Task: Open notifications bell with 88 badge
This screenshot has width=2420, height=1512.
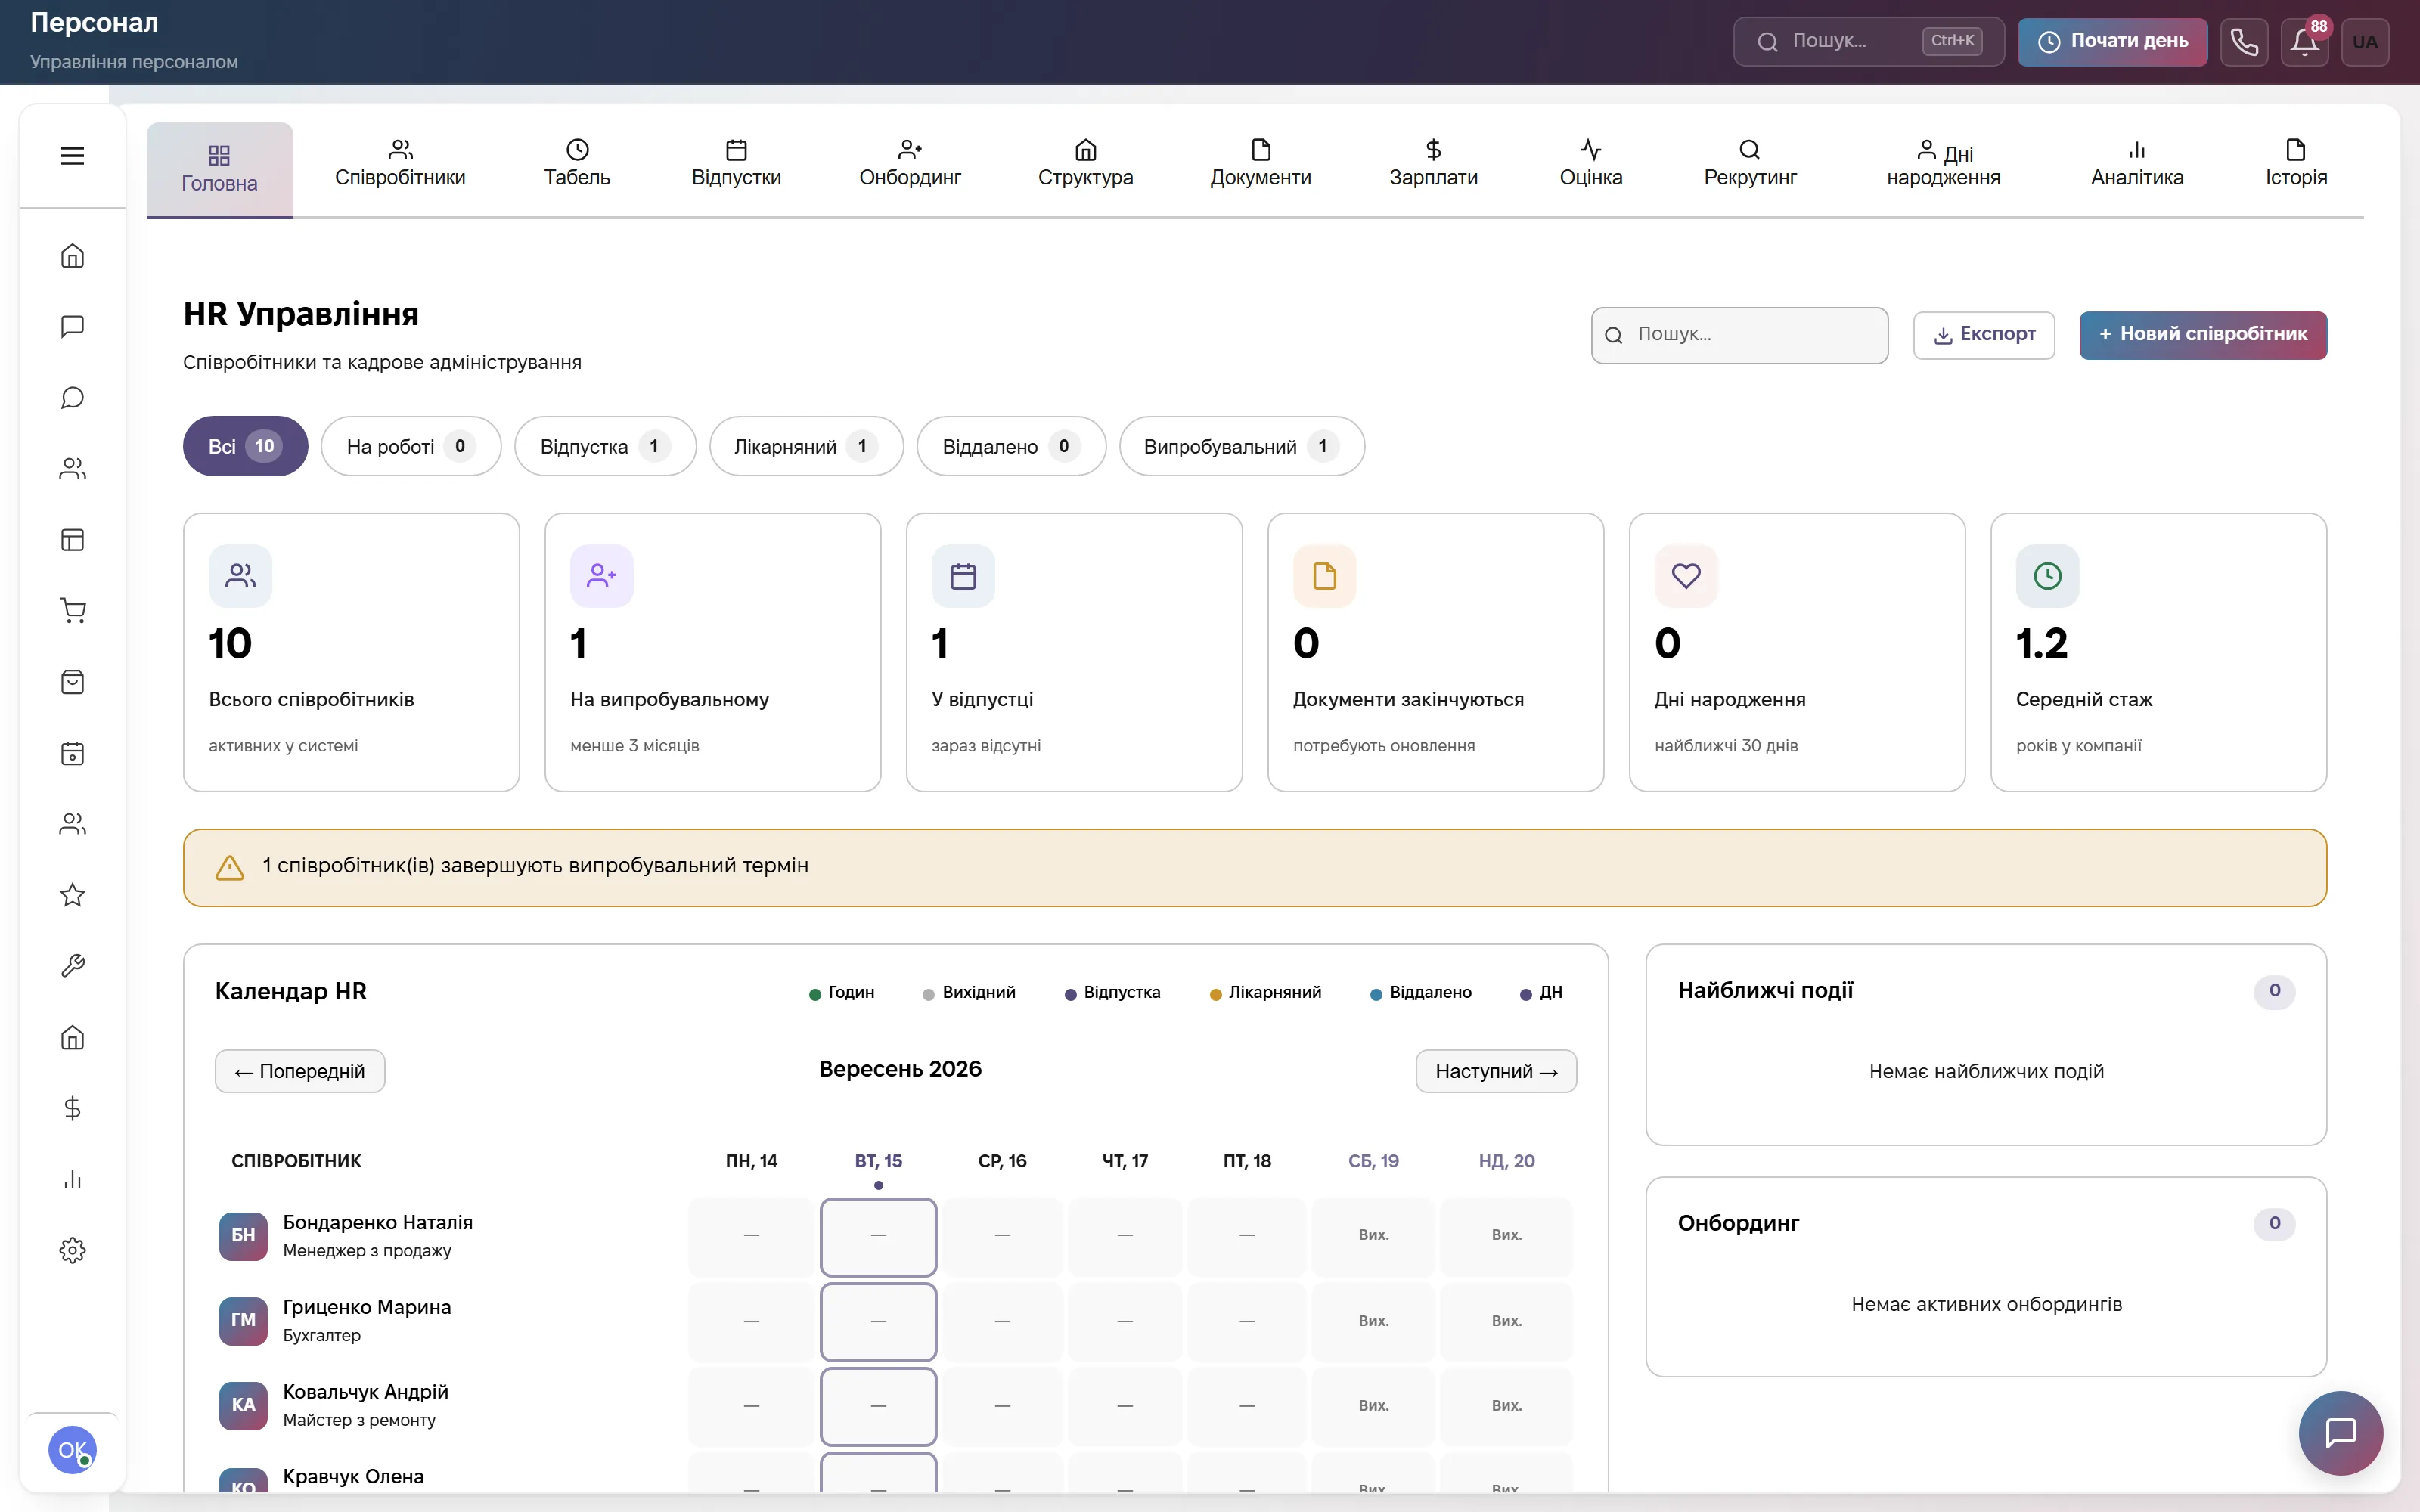Action: (x=2305, y=42)
